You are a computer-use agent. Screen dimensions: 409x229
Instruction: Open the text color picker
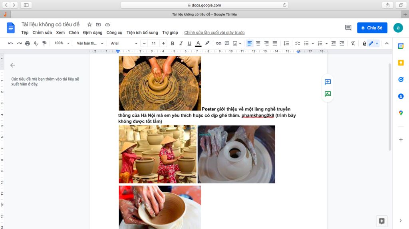tap(198, 43)
